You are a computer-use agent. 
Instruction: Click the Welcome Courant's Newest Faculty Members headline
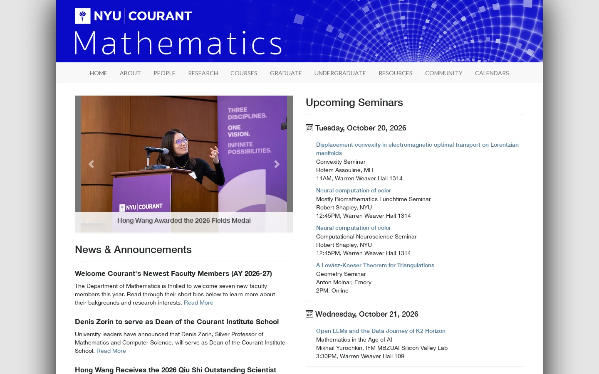[x=173, y=273]
